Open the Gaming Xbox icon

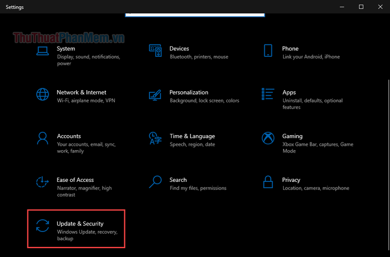(x=268, y=138)
